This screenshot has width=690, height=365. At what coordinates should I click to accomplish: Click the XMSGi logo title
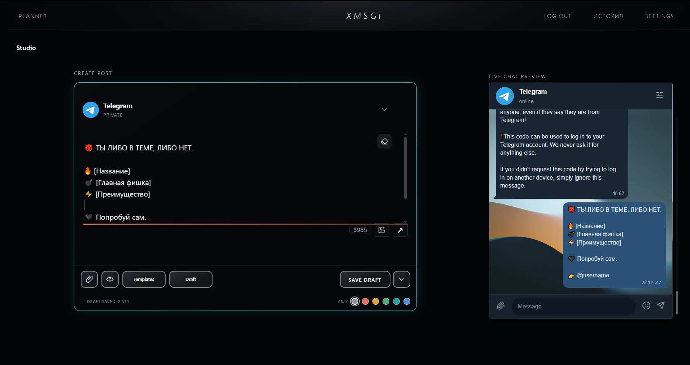[364, 16]
